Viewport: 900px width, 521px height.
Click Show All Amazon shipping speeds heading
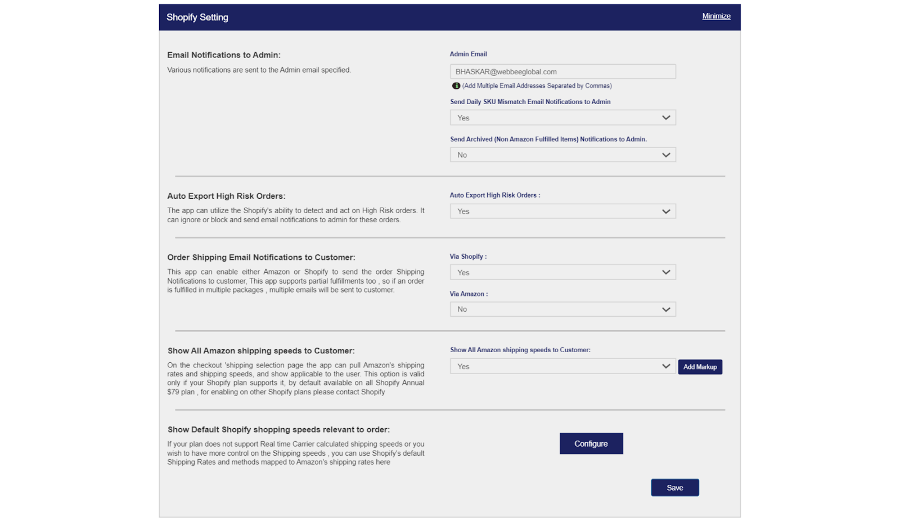pos(261,351)
